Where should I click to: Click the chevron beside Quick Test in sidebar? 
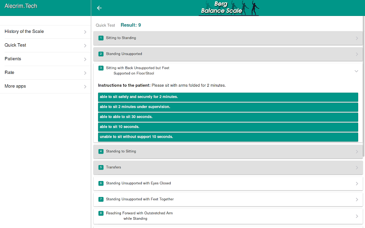click(x=85, y=46)
